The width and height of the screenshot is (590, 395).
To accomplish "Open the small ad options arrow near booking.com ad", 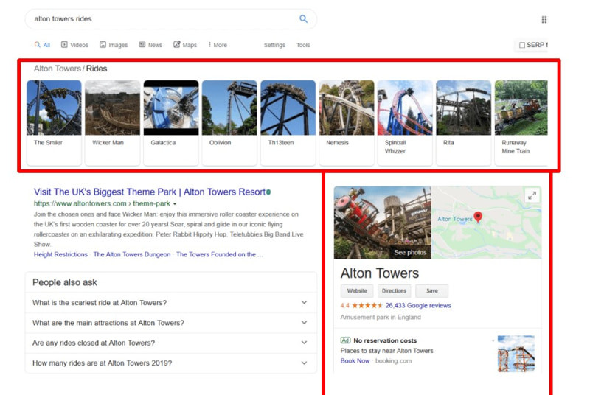I will point(493,340).
